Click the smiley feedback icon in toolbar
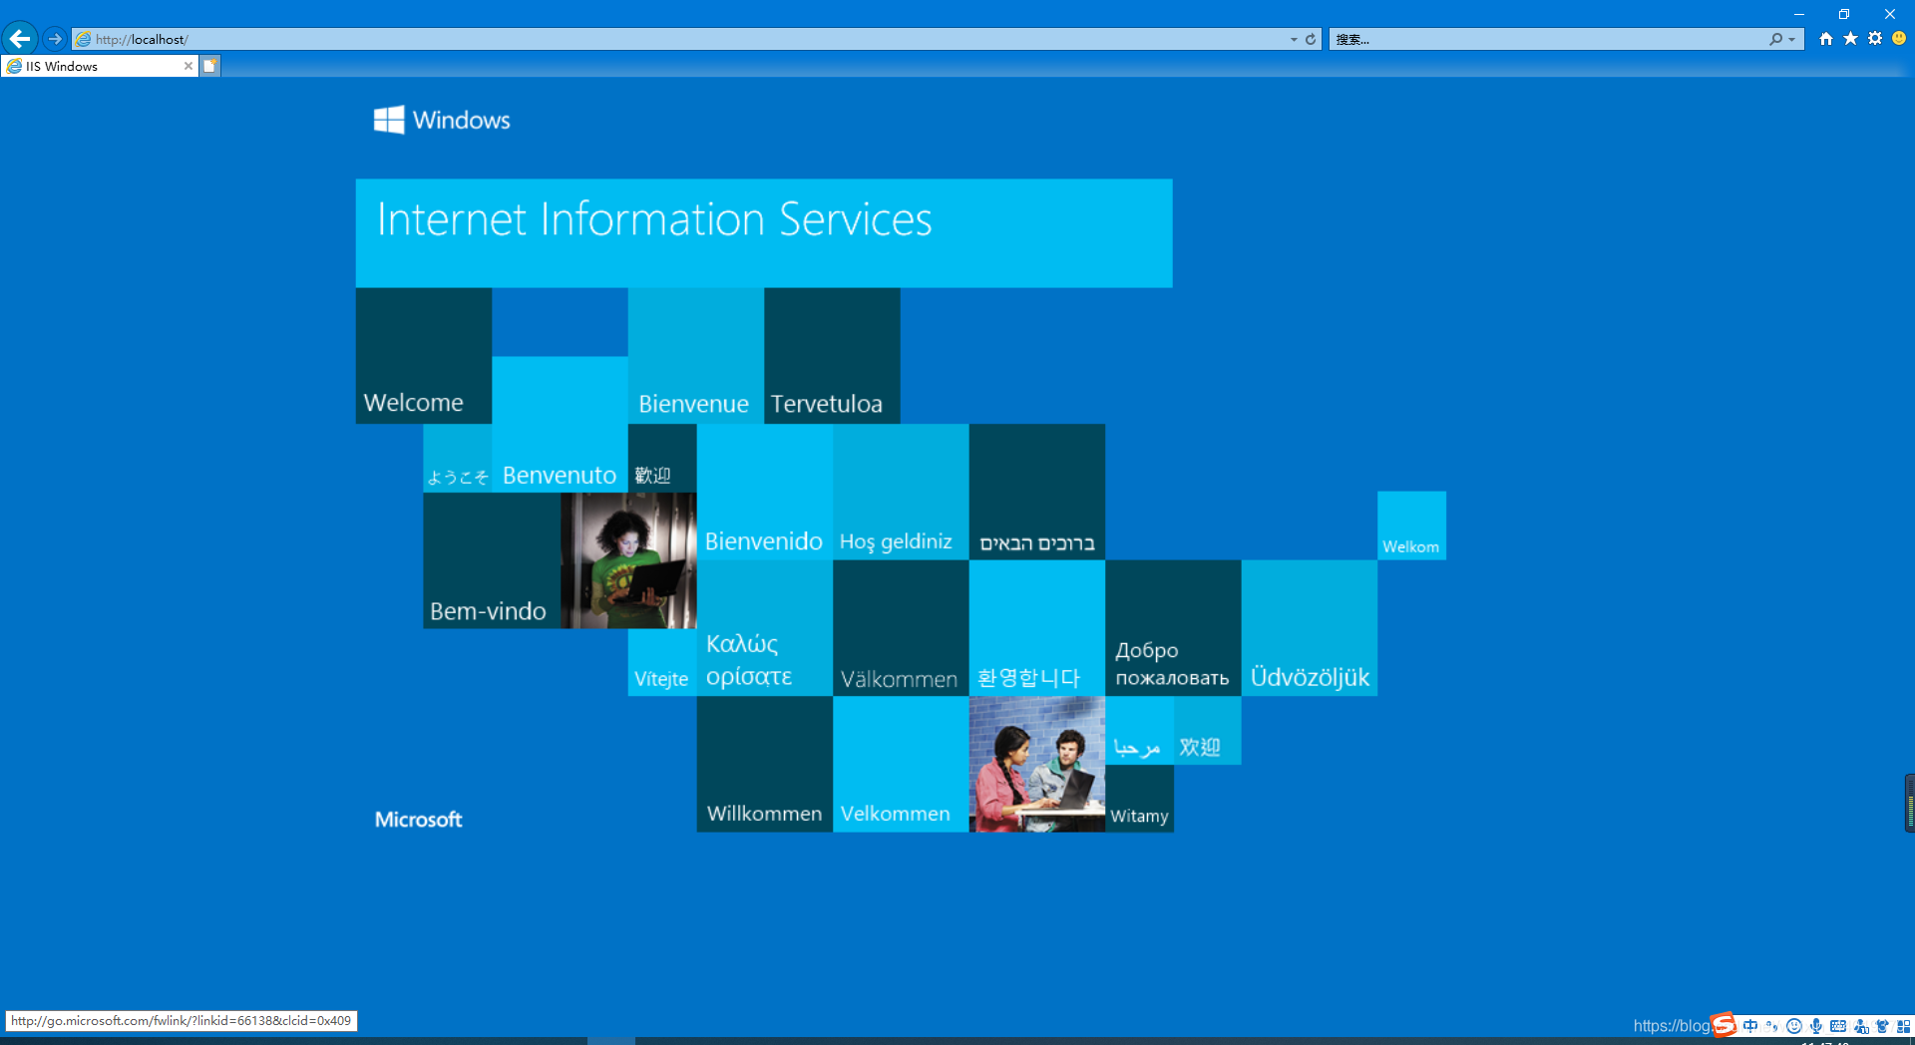The height and width of the screenshot is (1045, 1915). point(1899,39)
